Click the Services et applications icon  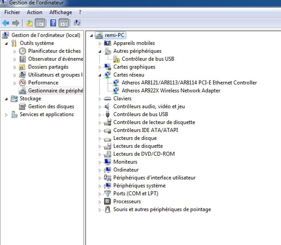click(14, 114)
